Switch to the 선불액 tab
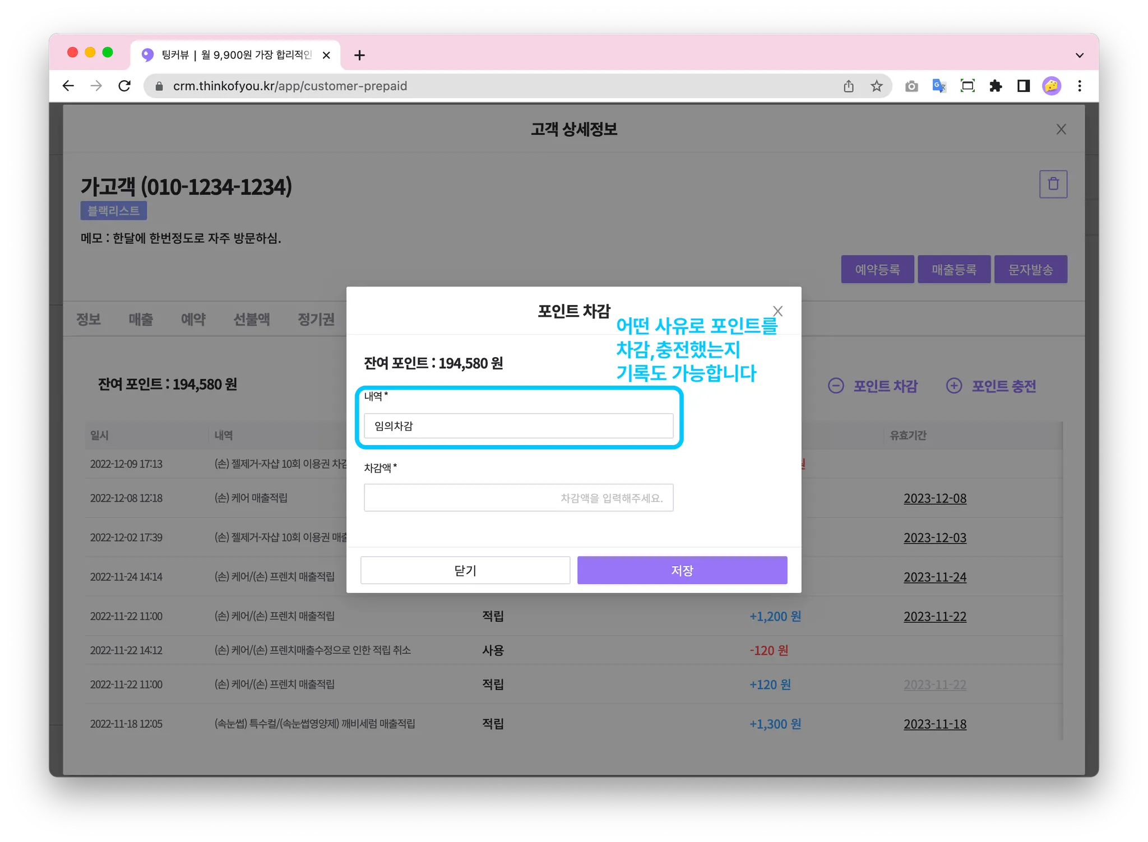The width and height of the screenshot is (1148, 842). tap(251, 319)
